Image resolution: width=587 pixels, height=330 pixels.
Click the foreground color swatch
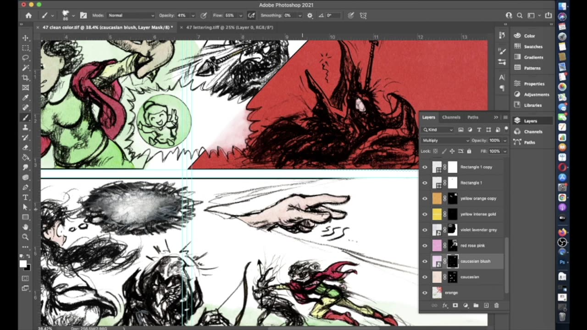pos(23,264)
